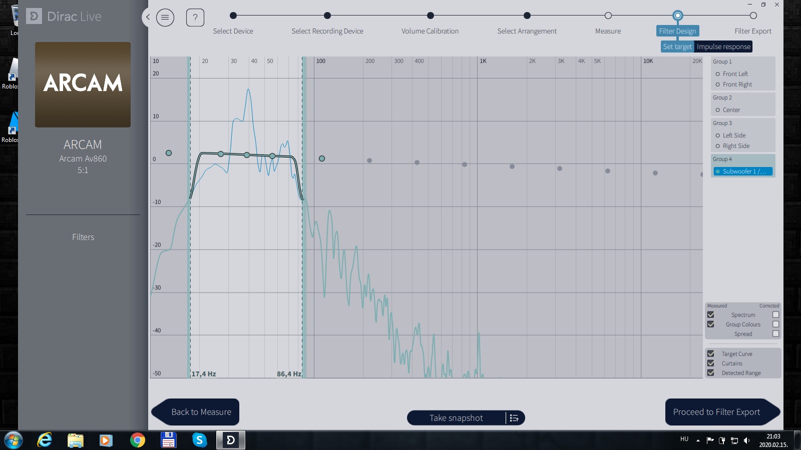The height and width of the screenshot is (450, 801).
Task: Switch to the Impulse response tab
Action: pyautogui.click(x=723, y=46)
